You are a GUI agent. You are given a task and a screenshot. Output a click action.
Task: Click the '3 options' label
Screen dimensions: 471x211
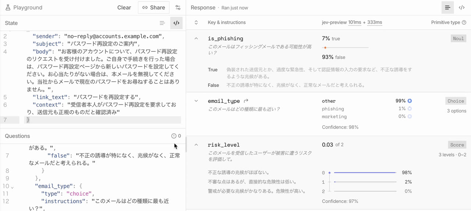pyautogui.click(x=457, y=111)
